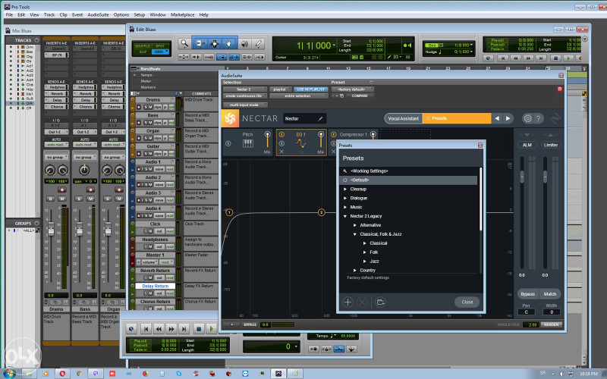Image resolution: width=607 pixels, height=379 pixels.
Task: Solo the Pitch module
Action: pos(228,143)
